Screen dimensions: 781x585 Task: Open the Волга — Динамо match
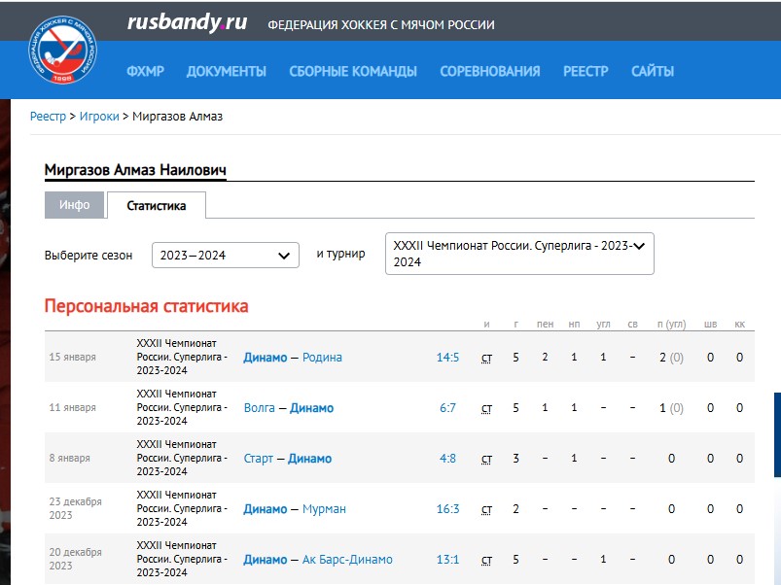(x=288, y=408)
